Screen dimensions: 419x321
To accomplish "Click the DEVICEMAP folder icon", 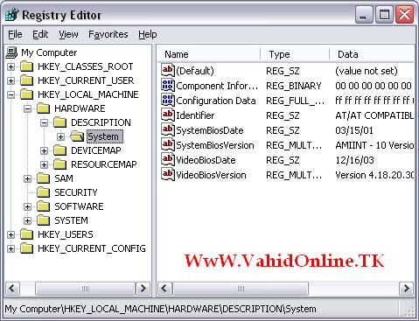I will pyautogui.click(x=60, y=150).
